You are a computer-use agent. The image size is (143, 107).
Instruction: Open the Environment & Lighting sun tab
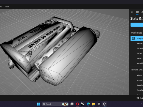132,12
